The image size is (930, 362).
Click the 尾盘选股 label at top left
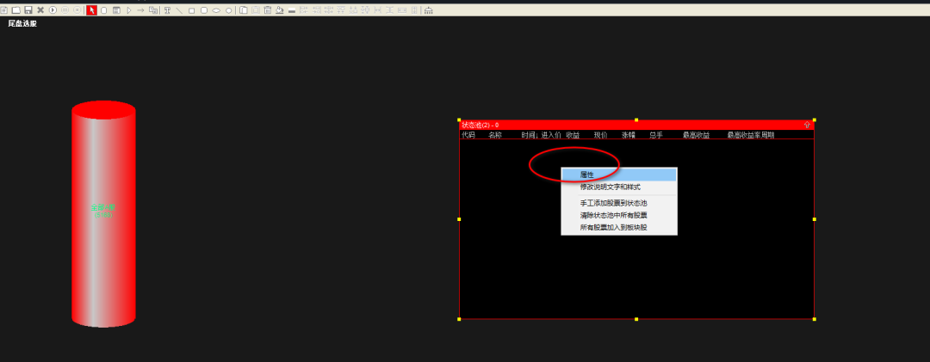tap(22, 24)
